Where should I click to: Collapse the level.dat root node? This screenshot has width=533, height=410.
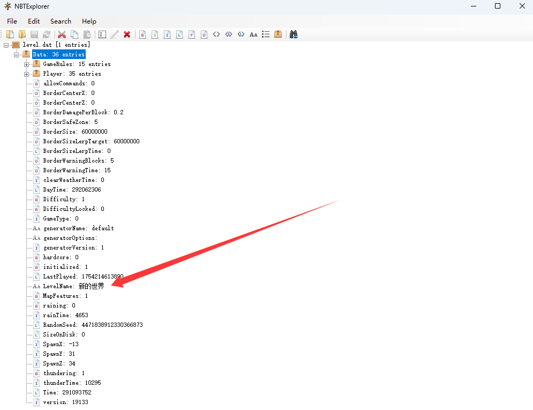point(6,45)
